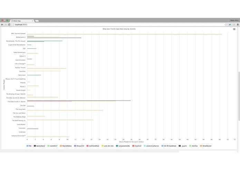Screen dimensions: 240x170
Task: Click the Fallout 3 axis label
Action: [22, 56]
